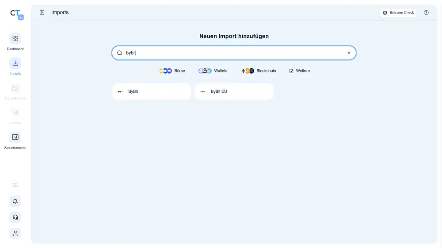
Task: Open the user account profile icon
Action: (15, 233)
